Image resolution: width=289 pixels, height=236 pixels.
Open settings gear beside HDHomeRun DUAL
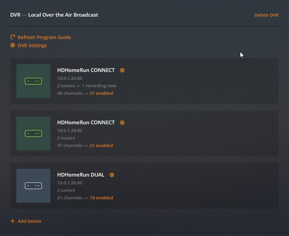point(112,175)
